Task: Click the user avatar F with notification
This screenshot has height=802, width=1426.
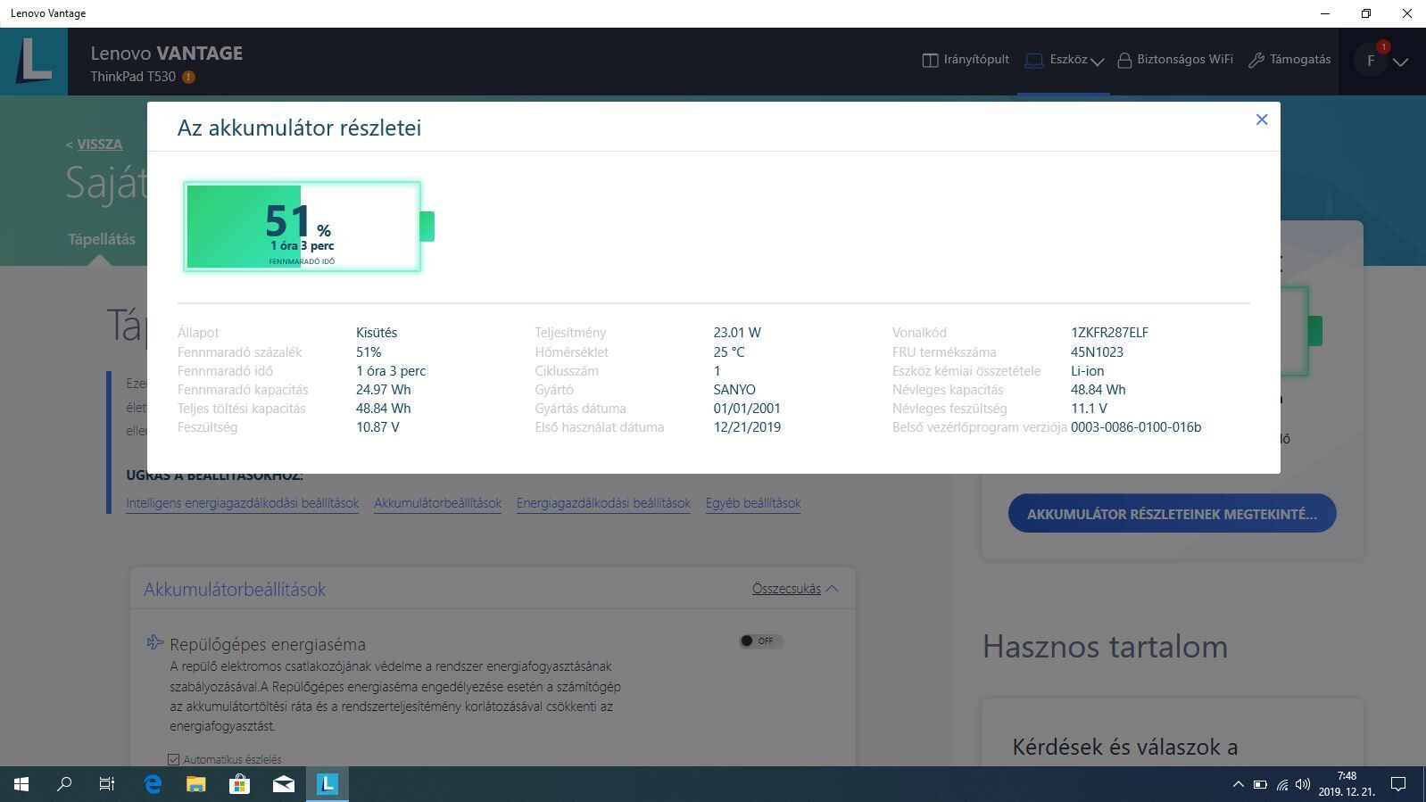Action: coord(1372,61)
